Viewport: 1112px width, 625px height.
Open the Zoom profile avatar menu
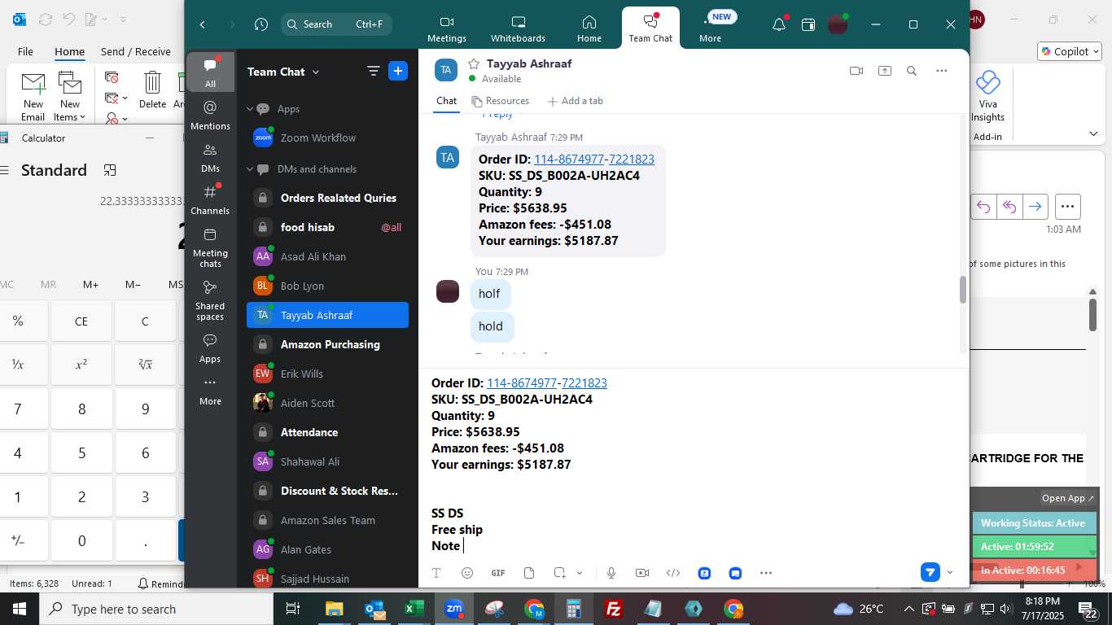pyautogui.click(x=838, y=24)
